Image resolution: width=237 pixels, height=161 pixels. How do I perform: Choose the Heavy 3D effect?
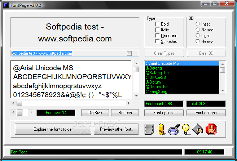coord(198,41)
